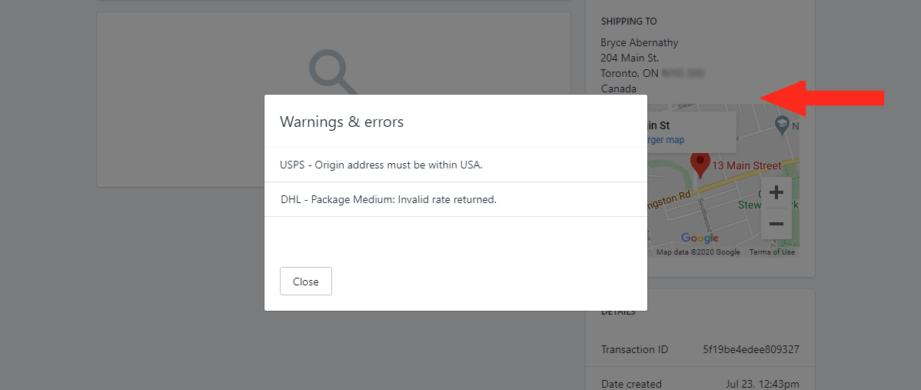Click the red location pin on map
921x390 pixels.
[x=700, y=165]
